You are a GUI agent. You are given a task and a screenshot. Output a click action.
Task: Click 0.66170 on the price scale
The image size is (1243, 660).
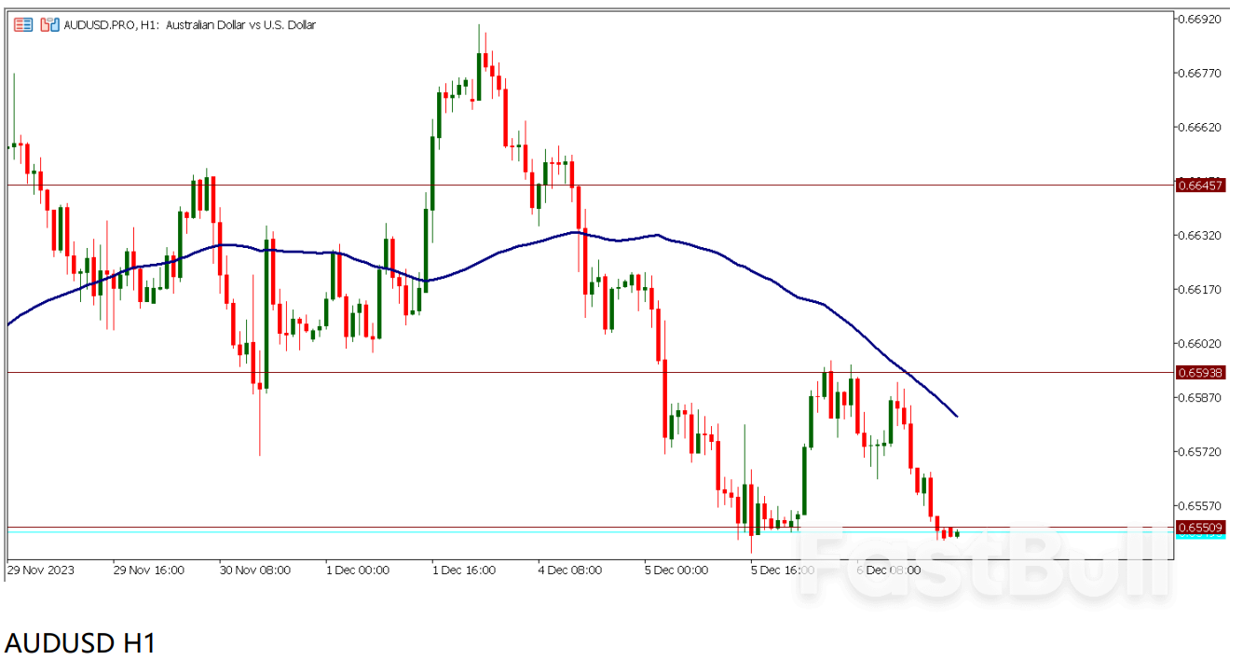1200,290
